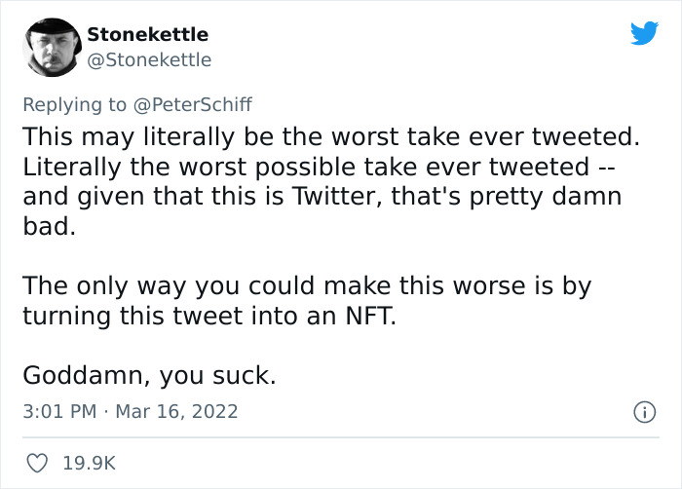
Task: Click "The only way you could" line
Action: 307,285
